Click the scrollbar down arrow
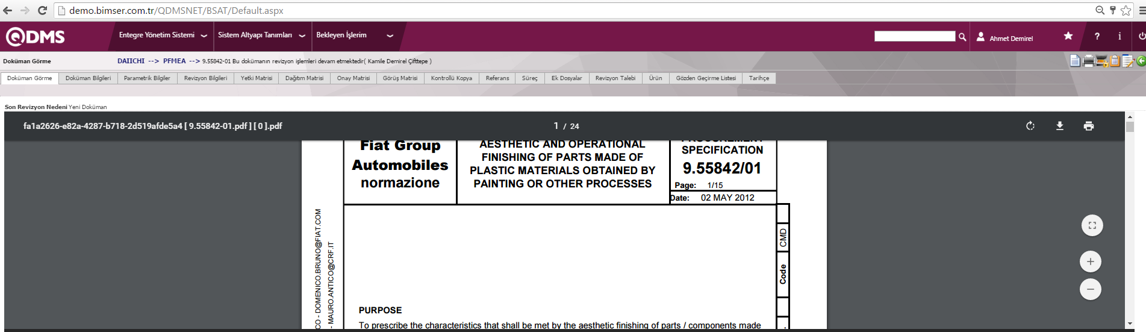The image size is (1146, 332). (1130, 324)
